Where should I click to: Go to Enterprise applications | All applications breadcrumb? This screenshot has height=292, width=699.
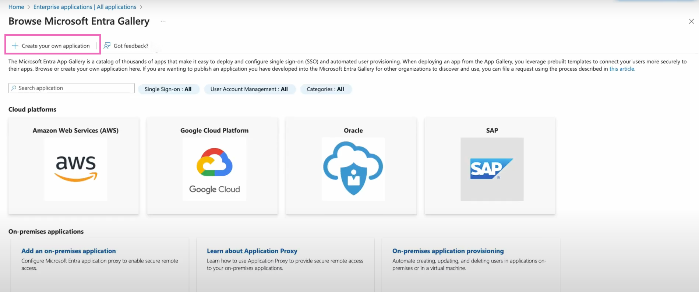[x=85, y=7]
